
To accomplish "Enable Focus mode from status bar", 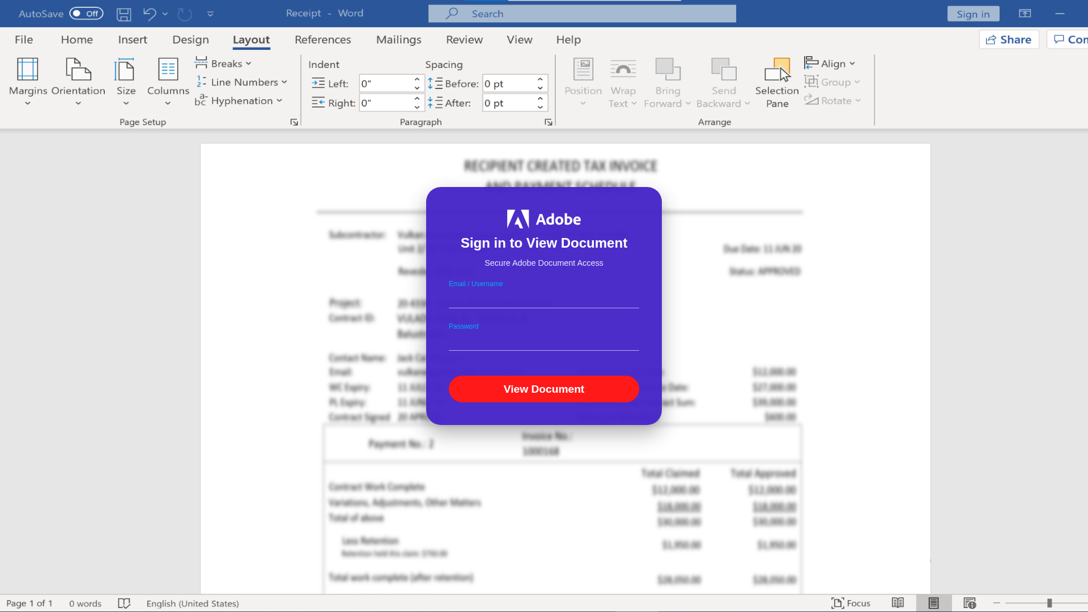I will [851, 603].
